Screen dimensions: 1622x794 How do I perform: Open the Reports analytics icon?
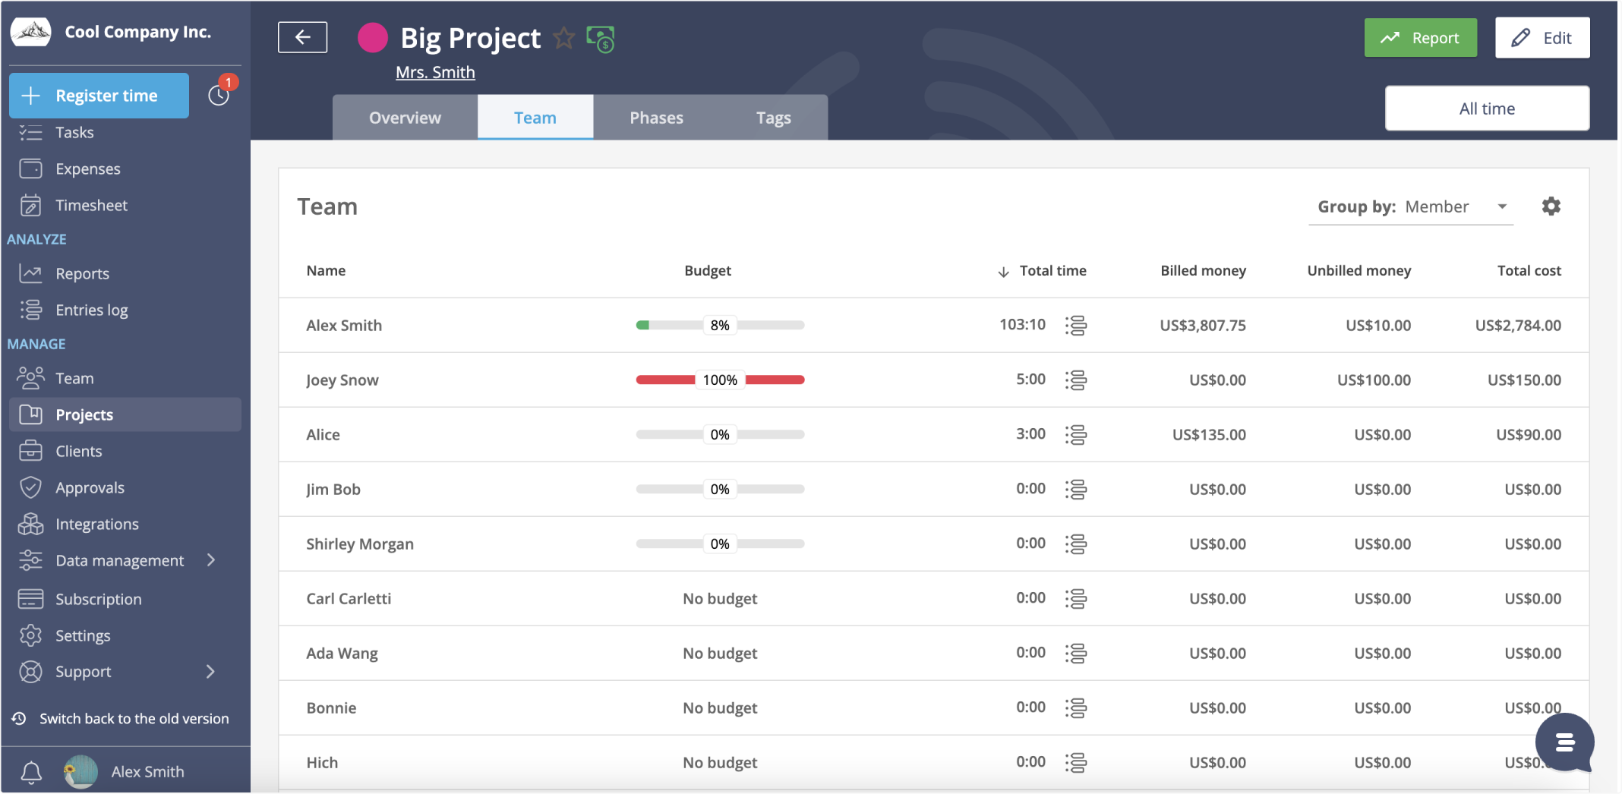tap(30, 273)
